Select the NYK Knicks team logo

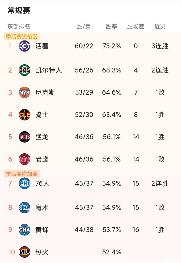[24, 92]
